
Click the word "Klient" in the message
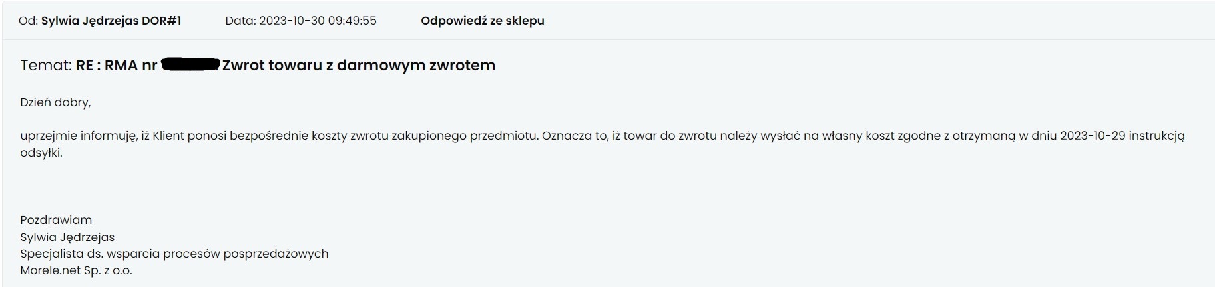[x=168, y=136]
